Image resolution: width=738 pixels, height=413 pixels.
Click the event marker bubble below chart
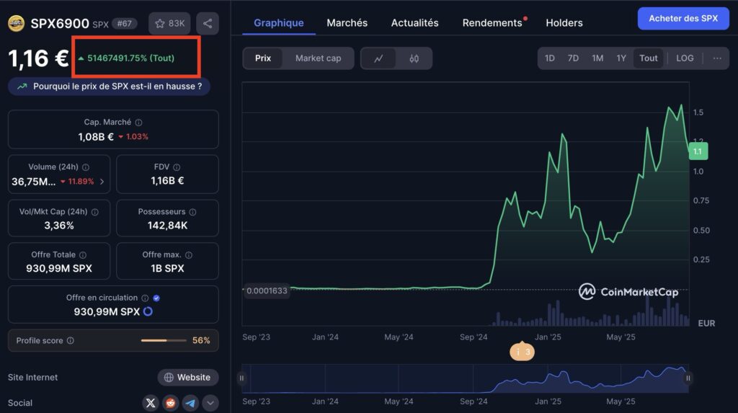coord(522,352)
